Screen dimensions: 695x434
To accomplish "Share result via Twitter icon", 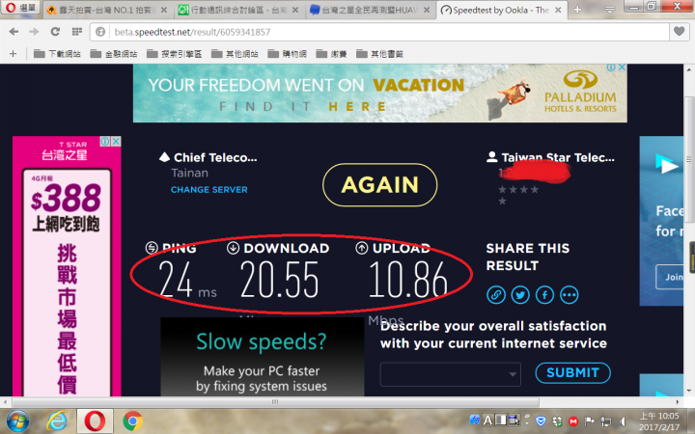I will 520,295.
